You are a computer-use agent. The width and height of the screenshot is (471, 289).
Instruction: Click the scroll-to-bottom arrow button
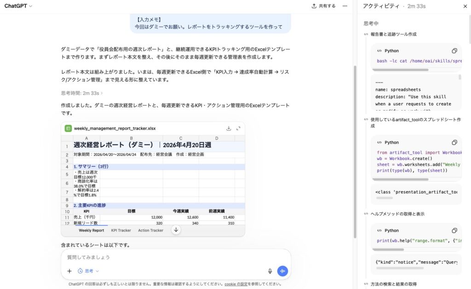[176, 230]
